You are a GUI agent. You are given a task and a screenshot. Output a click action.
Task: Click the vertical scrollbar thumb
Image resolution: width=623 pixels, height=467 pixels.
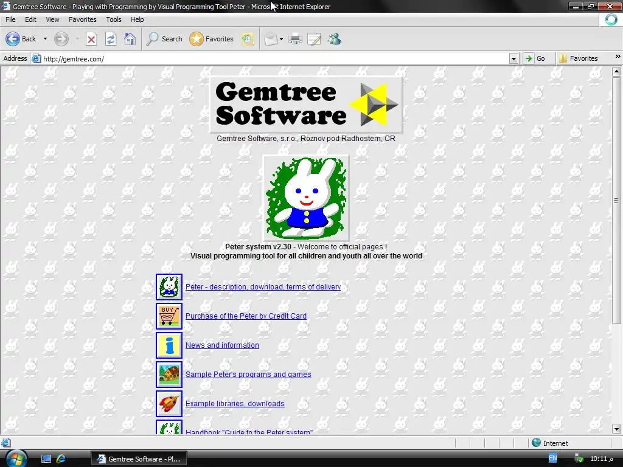coord(616,200)
